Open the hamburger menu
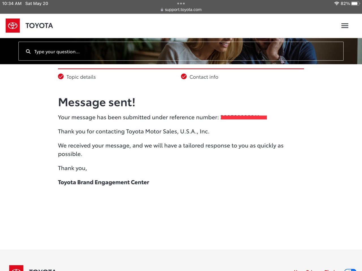362x271 pixels. click(345, 26)
